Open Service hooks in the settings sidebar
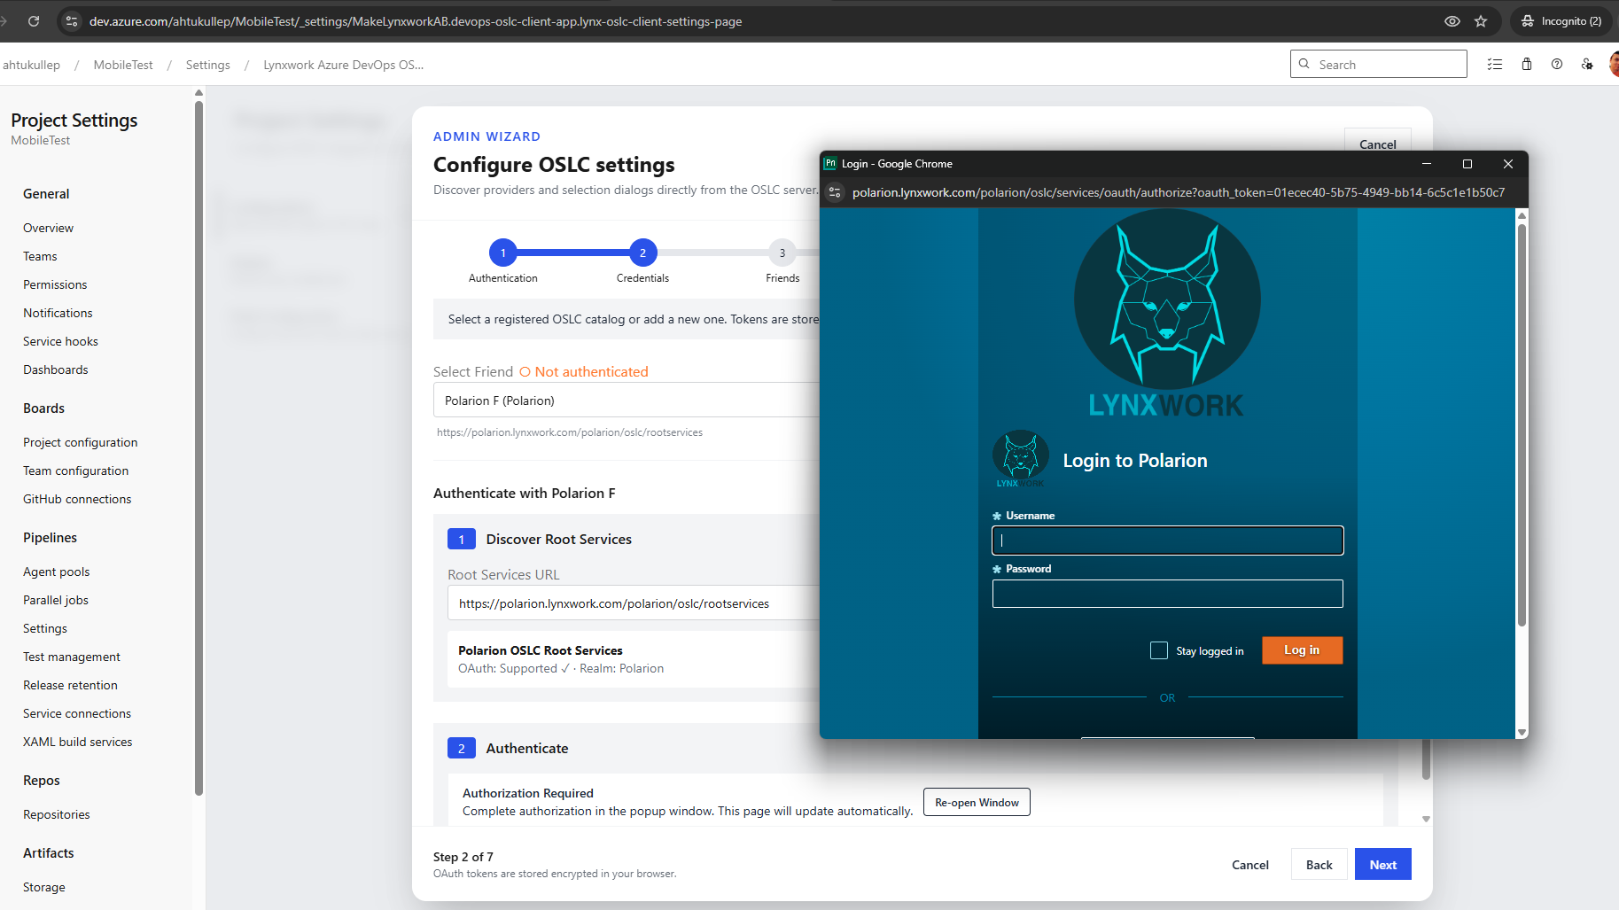Viewport: 1619px width, 910px height. tap(60, 341)
